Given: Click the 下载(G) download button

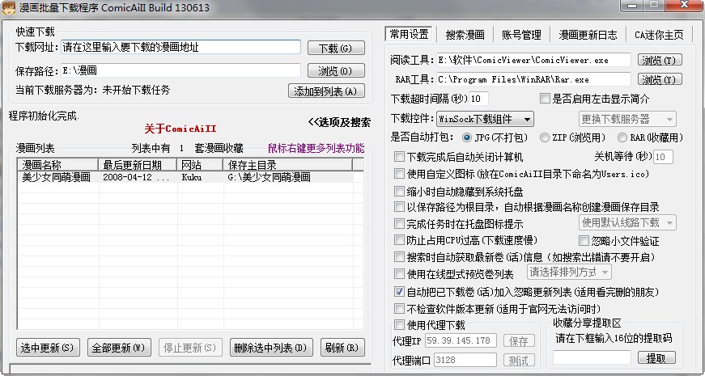Looking at the screenshot, I should (335, 49).
